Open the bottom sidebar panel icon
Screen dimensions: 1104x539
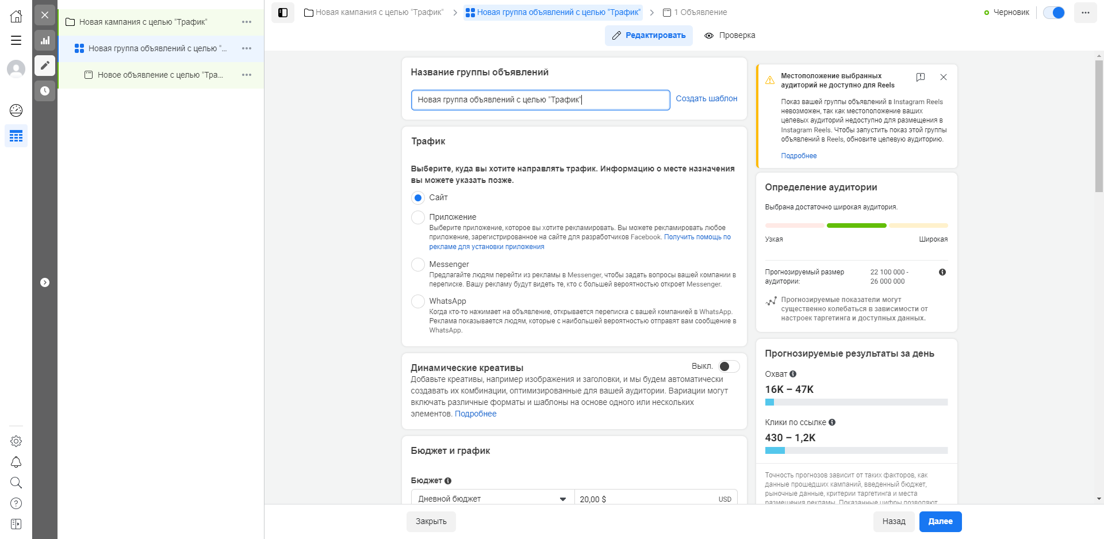point(16,524)
